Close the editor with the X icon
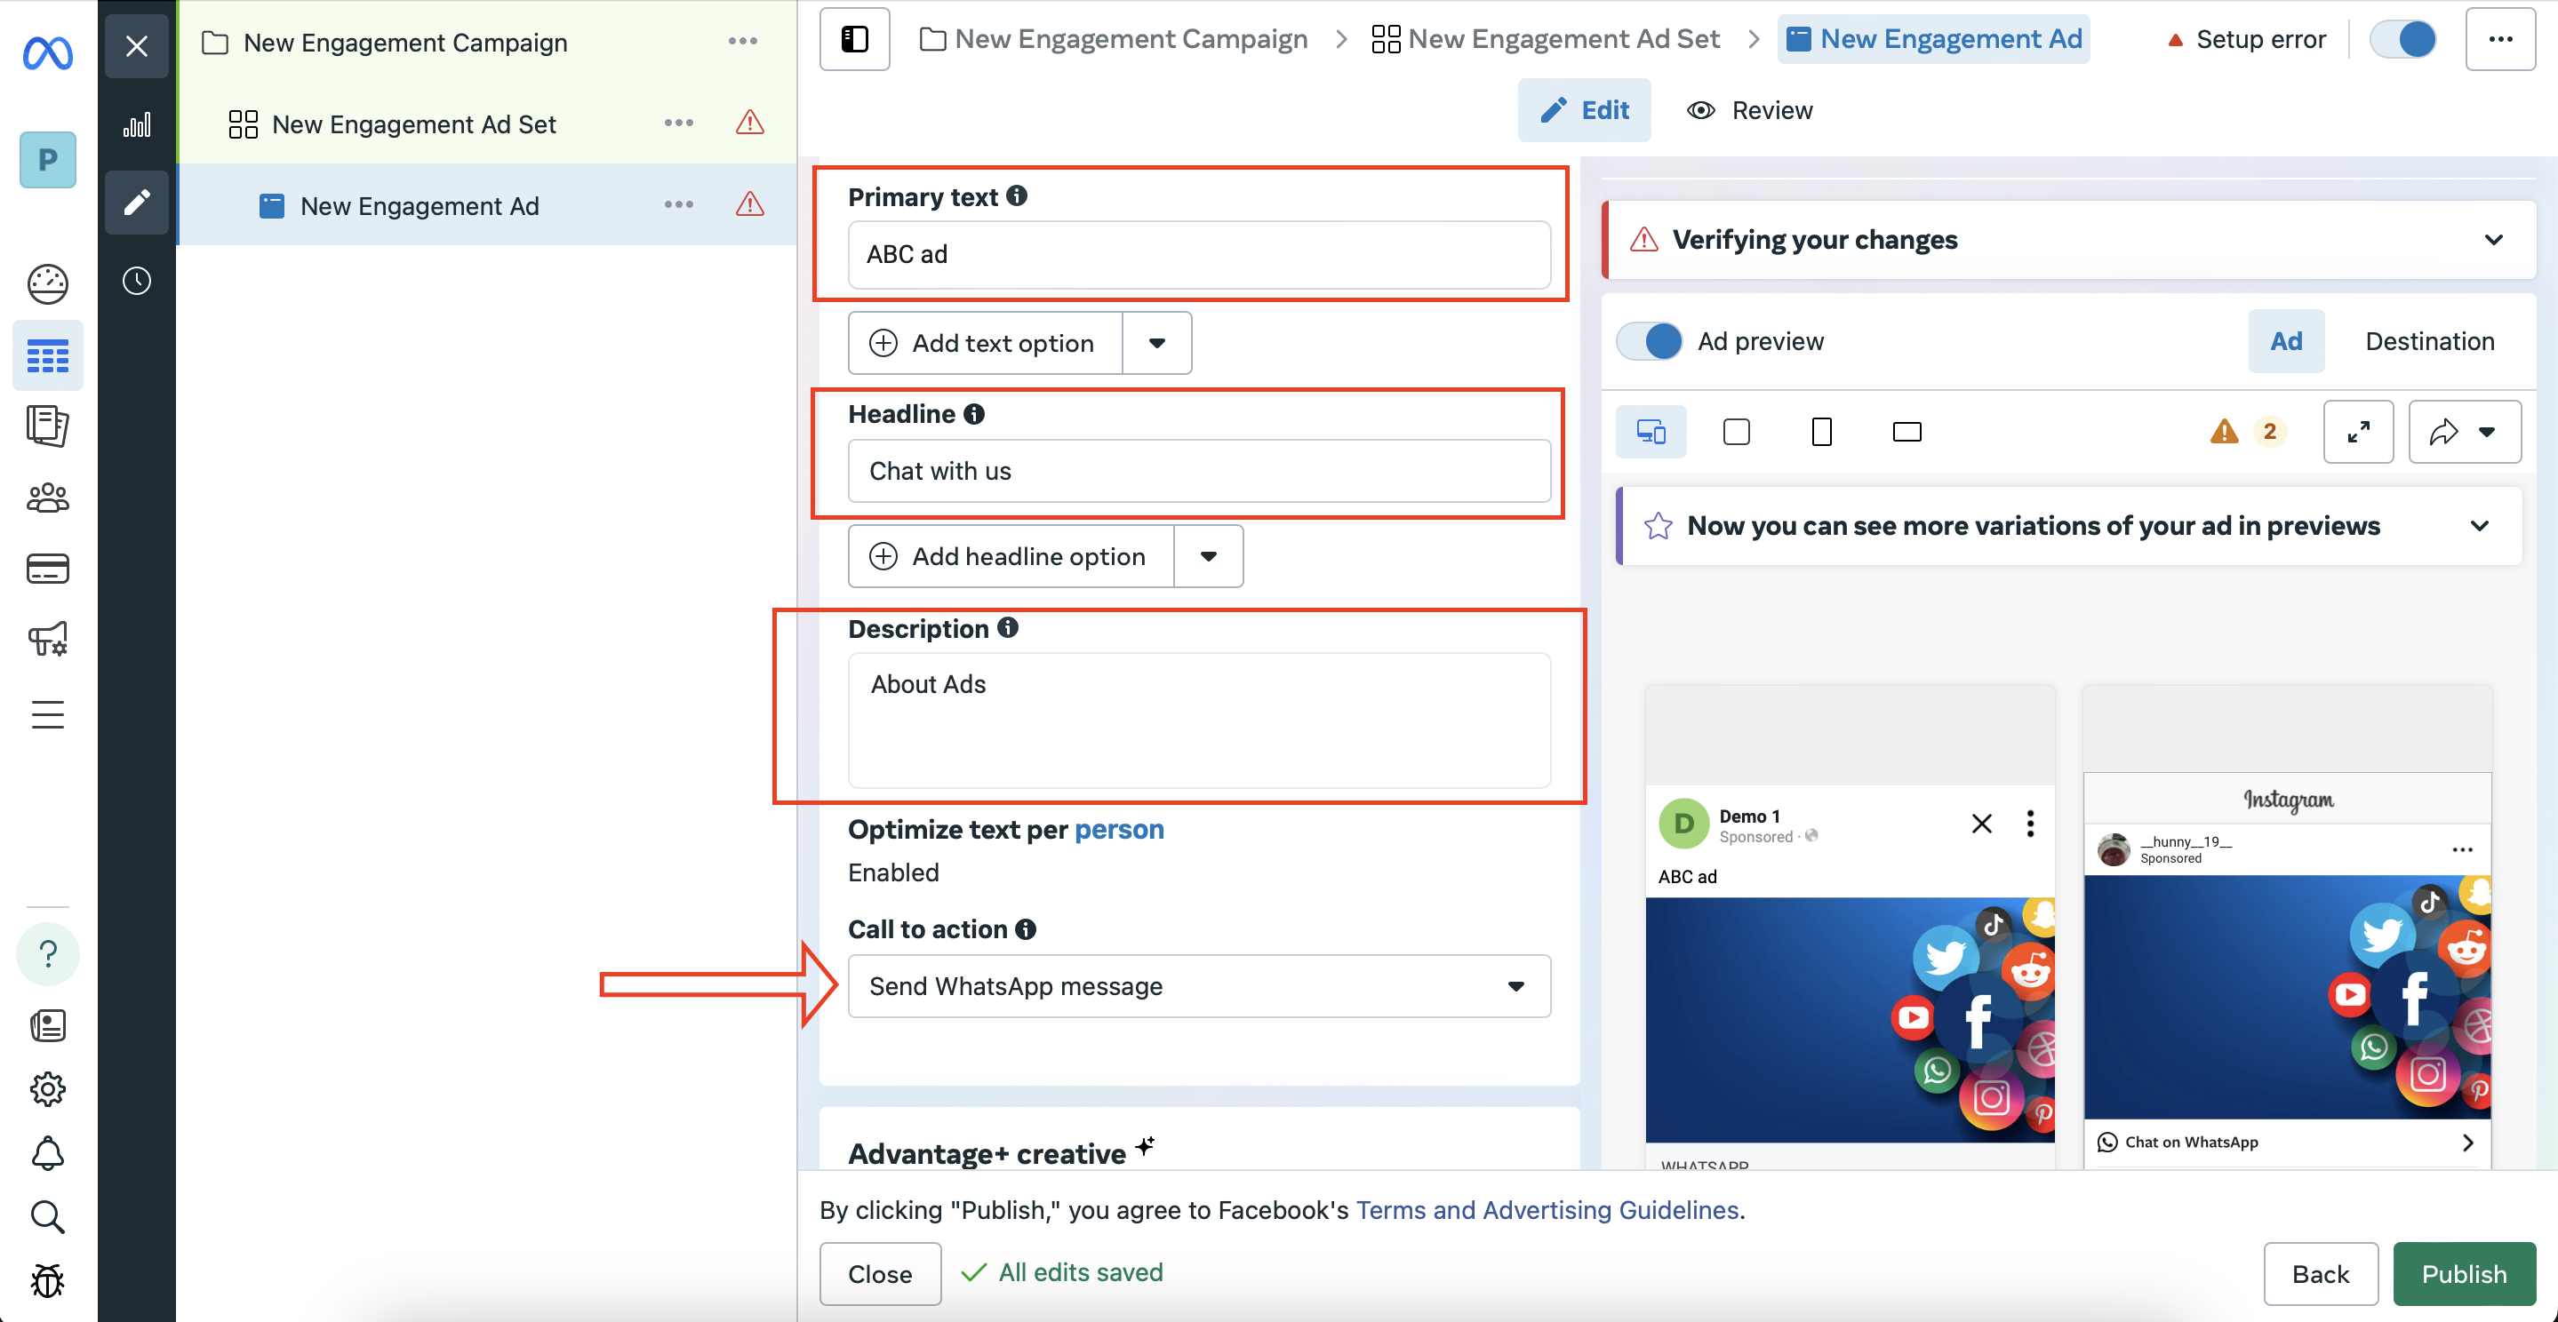This screenshot has height=1322, width=2558. [x=137, y=47]
